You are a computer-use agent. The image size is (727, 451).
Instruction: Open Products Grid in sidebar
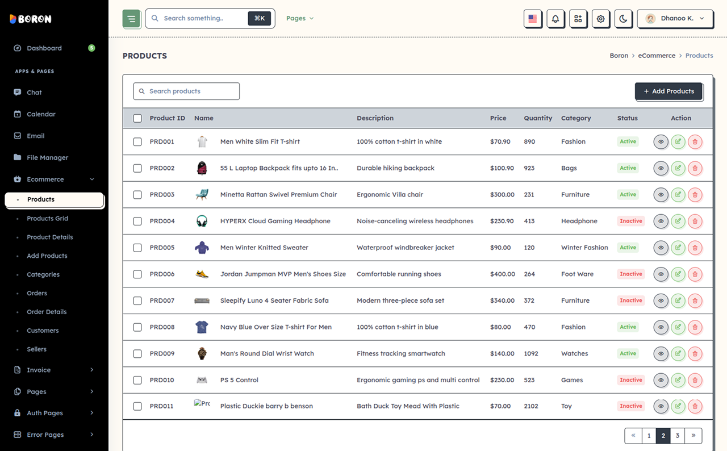[47, 218]
